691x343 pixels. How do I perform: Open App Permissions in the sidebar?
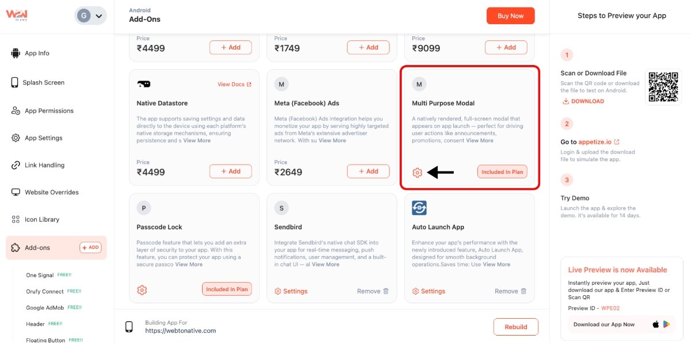coord(49,110)
